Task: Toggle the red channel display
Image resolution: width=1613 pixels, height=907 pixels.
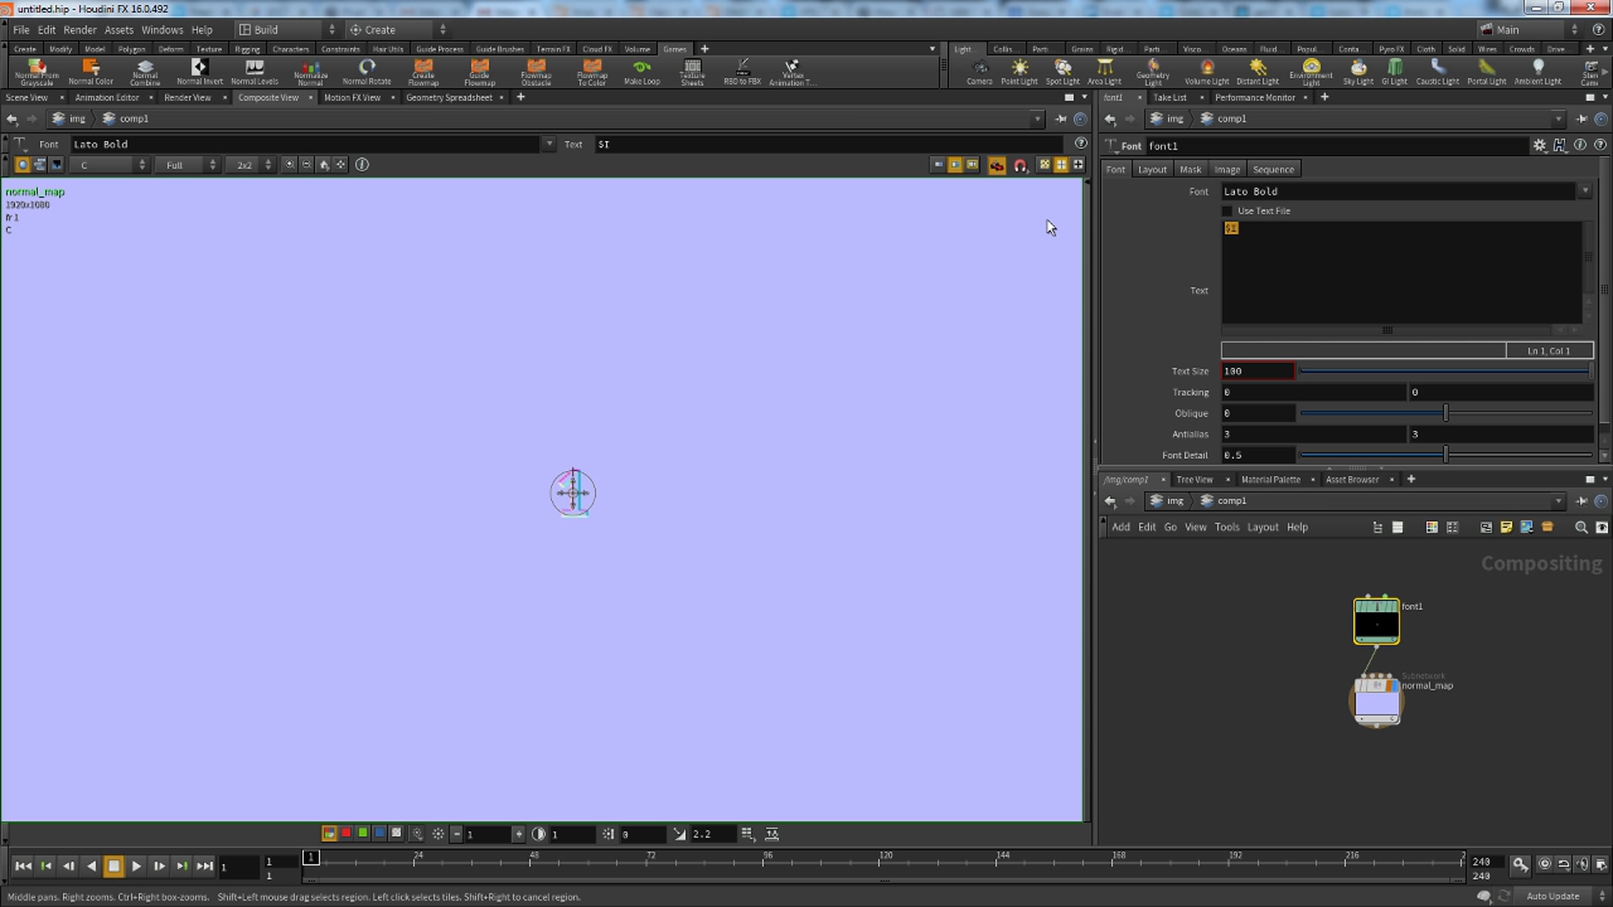Action: [346, 833]
